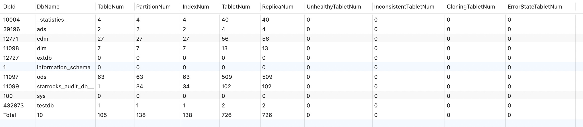The image size is (583, 127).
Task: Select the testdb DbId cell 432873
Action: (14, 105)
